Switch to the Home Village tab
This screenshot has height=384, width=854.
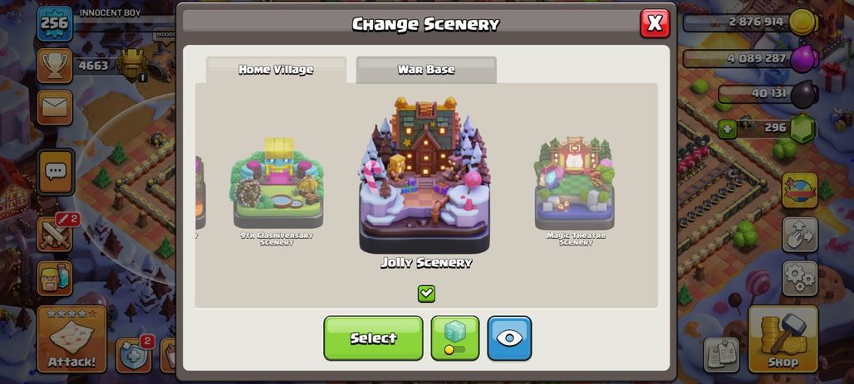point(276,70)
